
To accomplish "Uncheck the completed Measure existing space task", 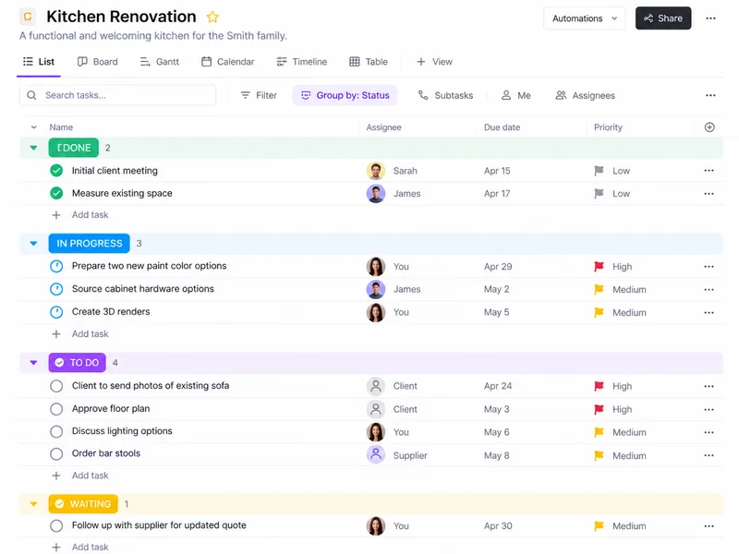I will [x=56, y=193].
